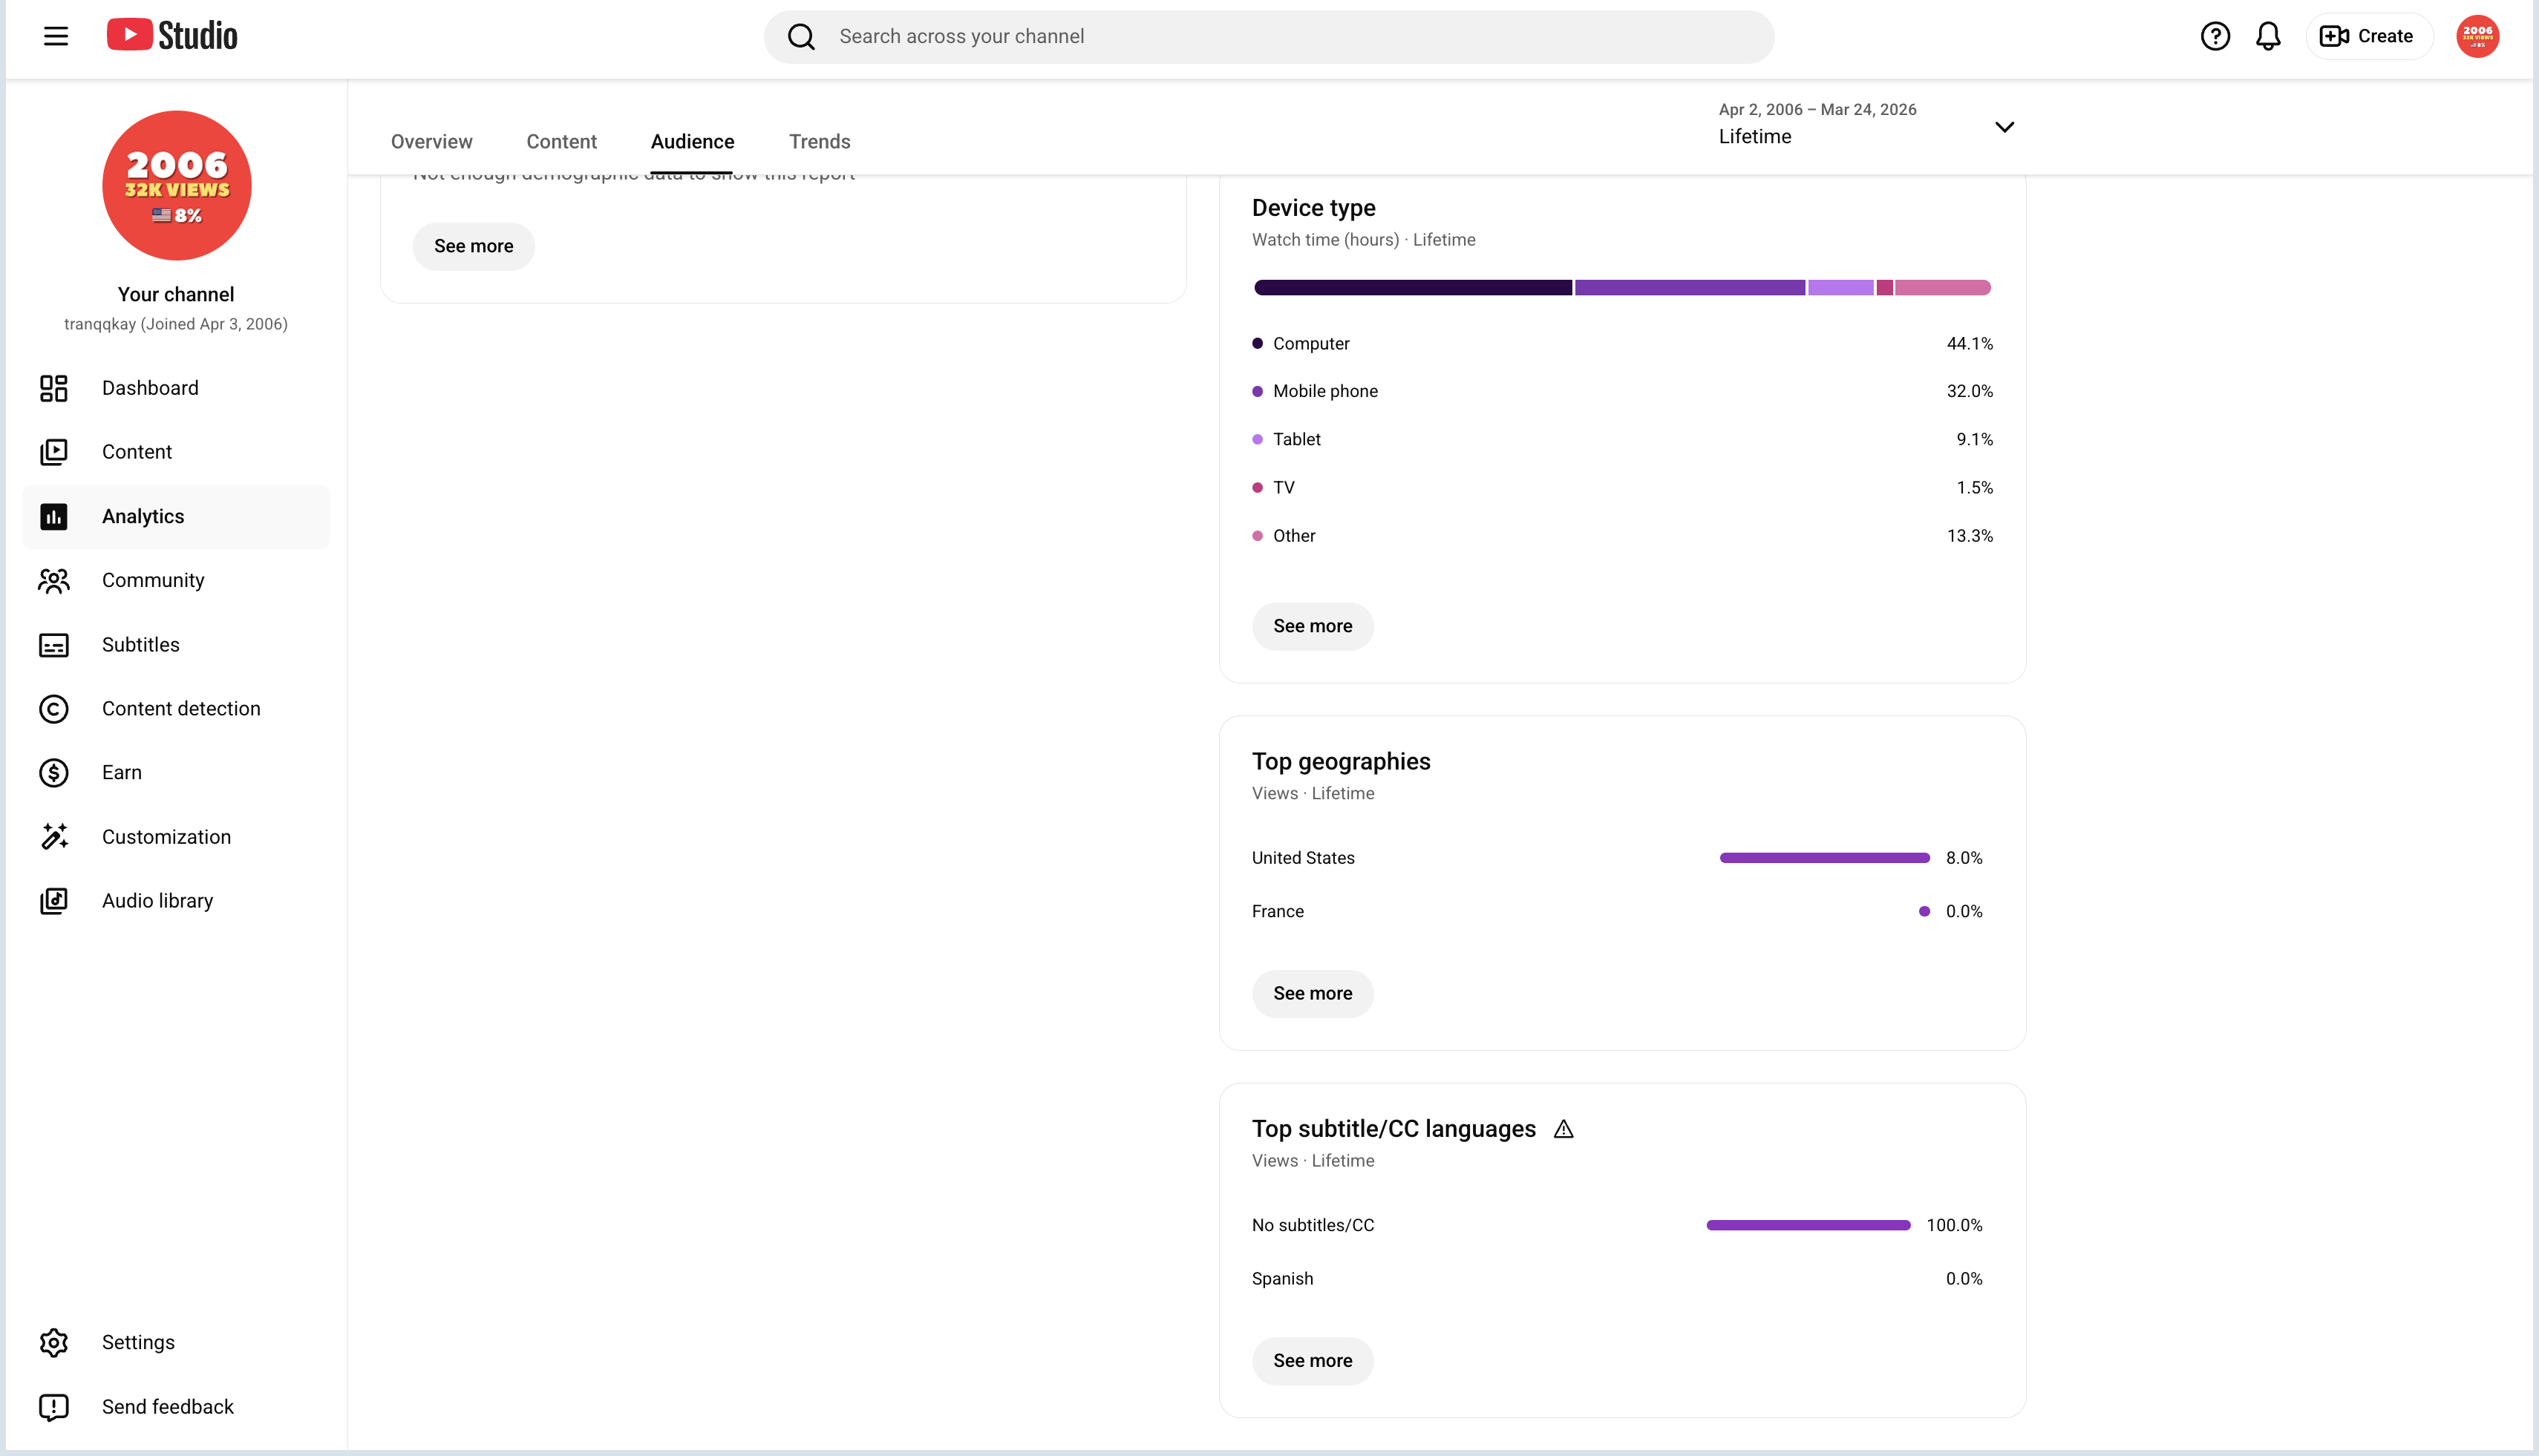Focus the Search across your channel field
The image size is (2539, 1456).
(1269, 37)
